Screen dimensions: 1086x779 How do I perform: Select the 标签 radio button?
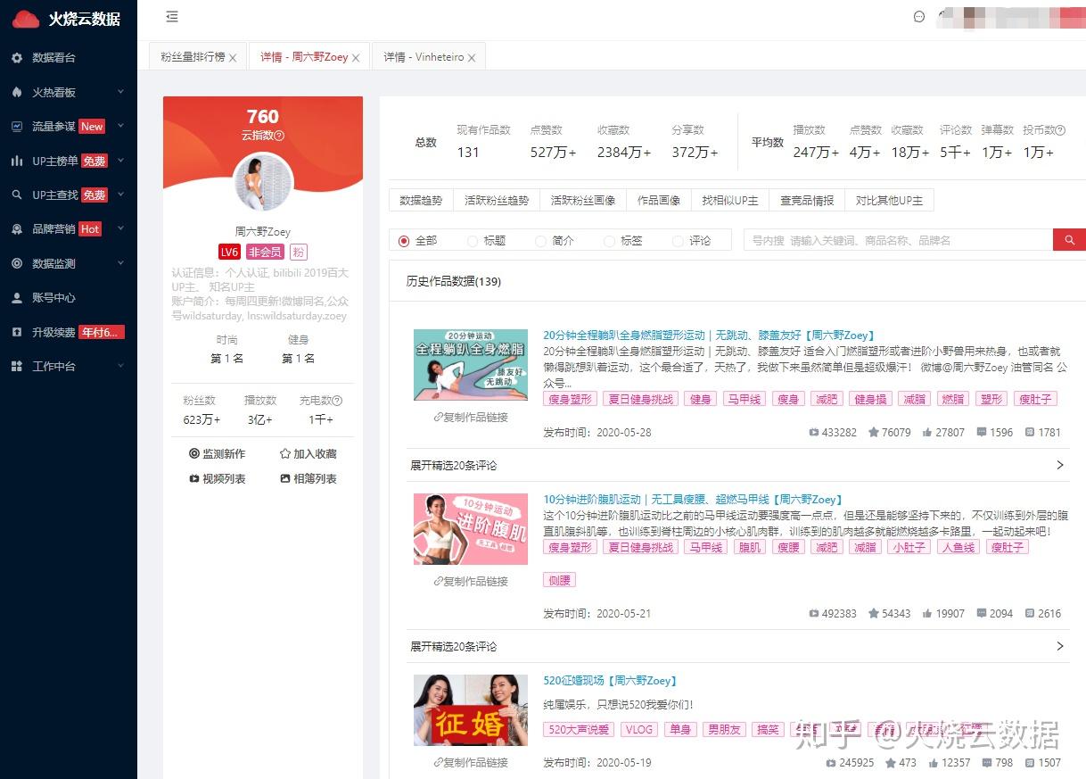point(609,241)
